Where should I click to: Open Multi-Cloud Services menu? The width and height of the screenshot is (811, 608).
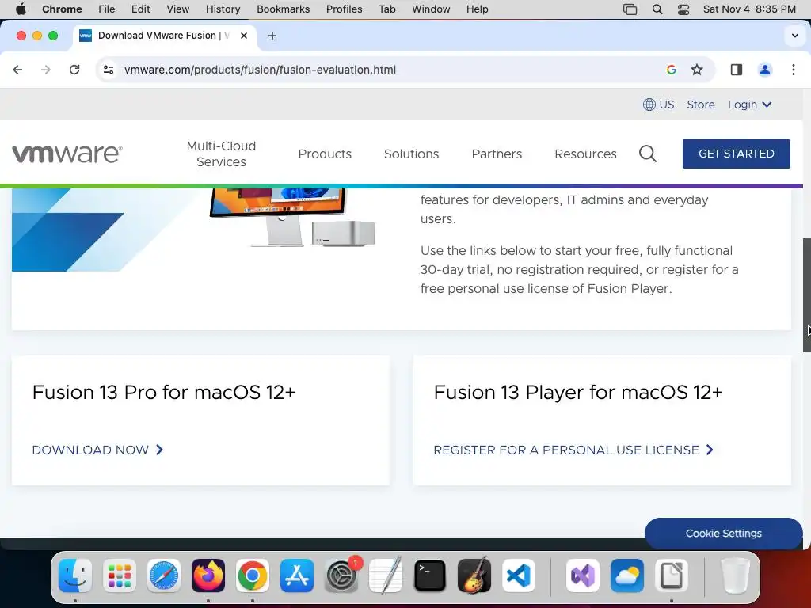pyautogui.click(x=222, y=154)
